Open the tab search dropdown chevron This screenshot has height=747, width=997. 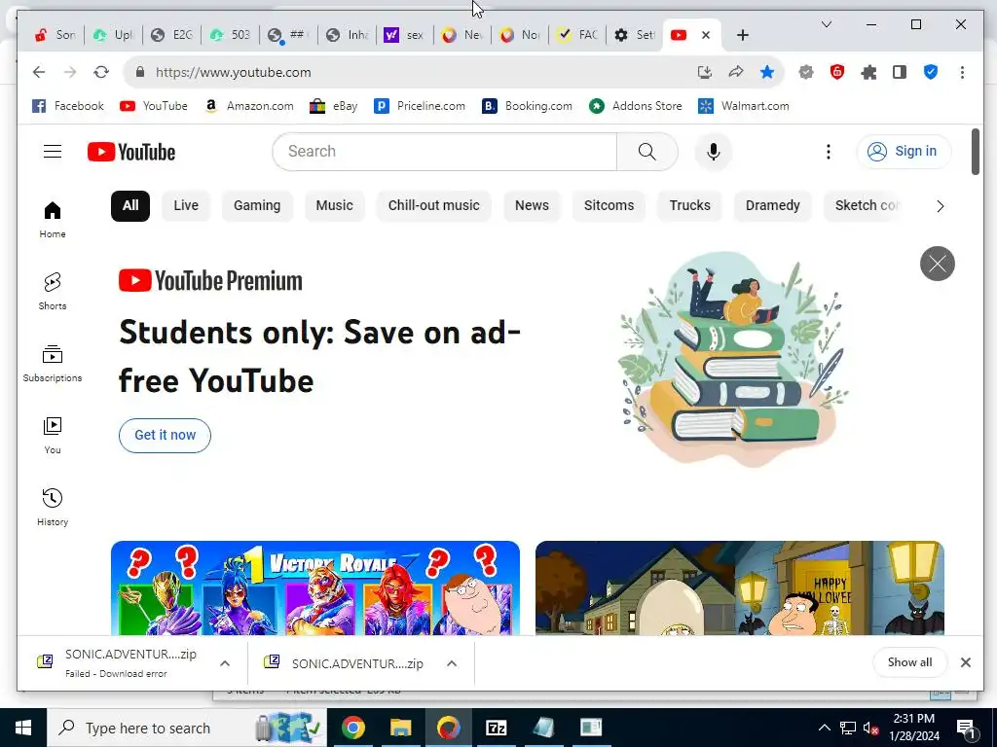pos(826,24)
